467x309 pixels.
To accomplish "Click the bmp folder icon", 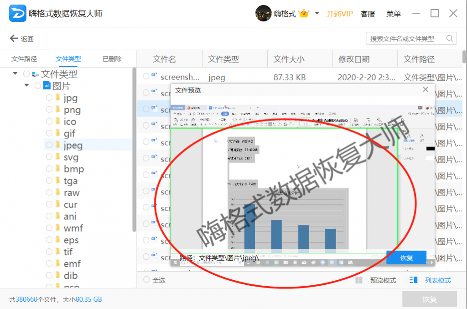I will (x=58, y=169).
